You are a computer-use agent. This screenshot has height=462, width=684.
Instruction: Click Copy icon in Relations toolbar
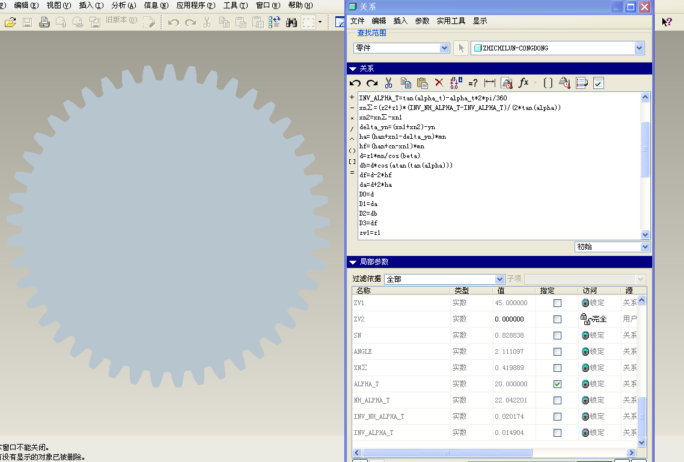pos(406,83)
